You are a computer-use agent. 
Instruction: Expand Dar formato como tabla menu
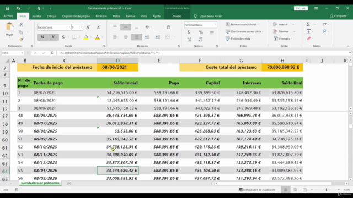(244, 31)
